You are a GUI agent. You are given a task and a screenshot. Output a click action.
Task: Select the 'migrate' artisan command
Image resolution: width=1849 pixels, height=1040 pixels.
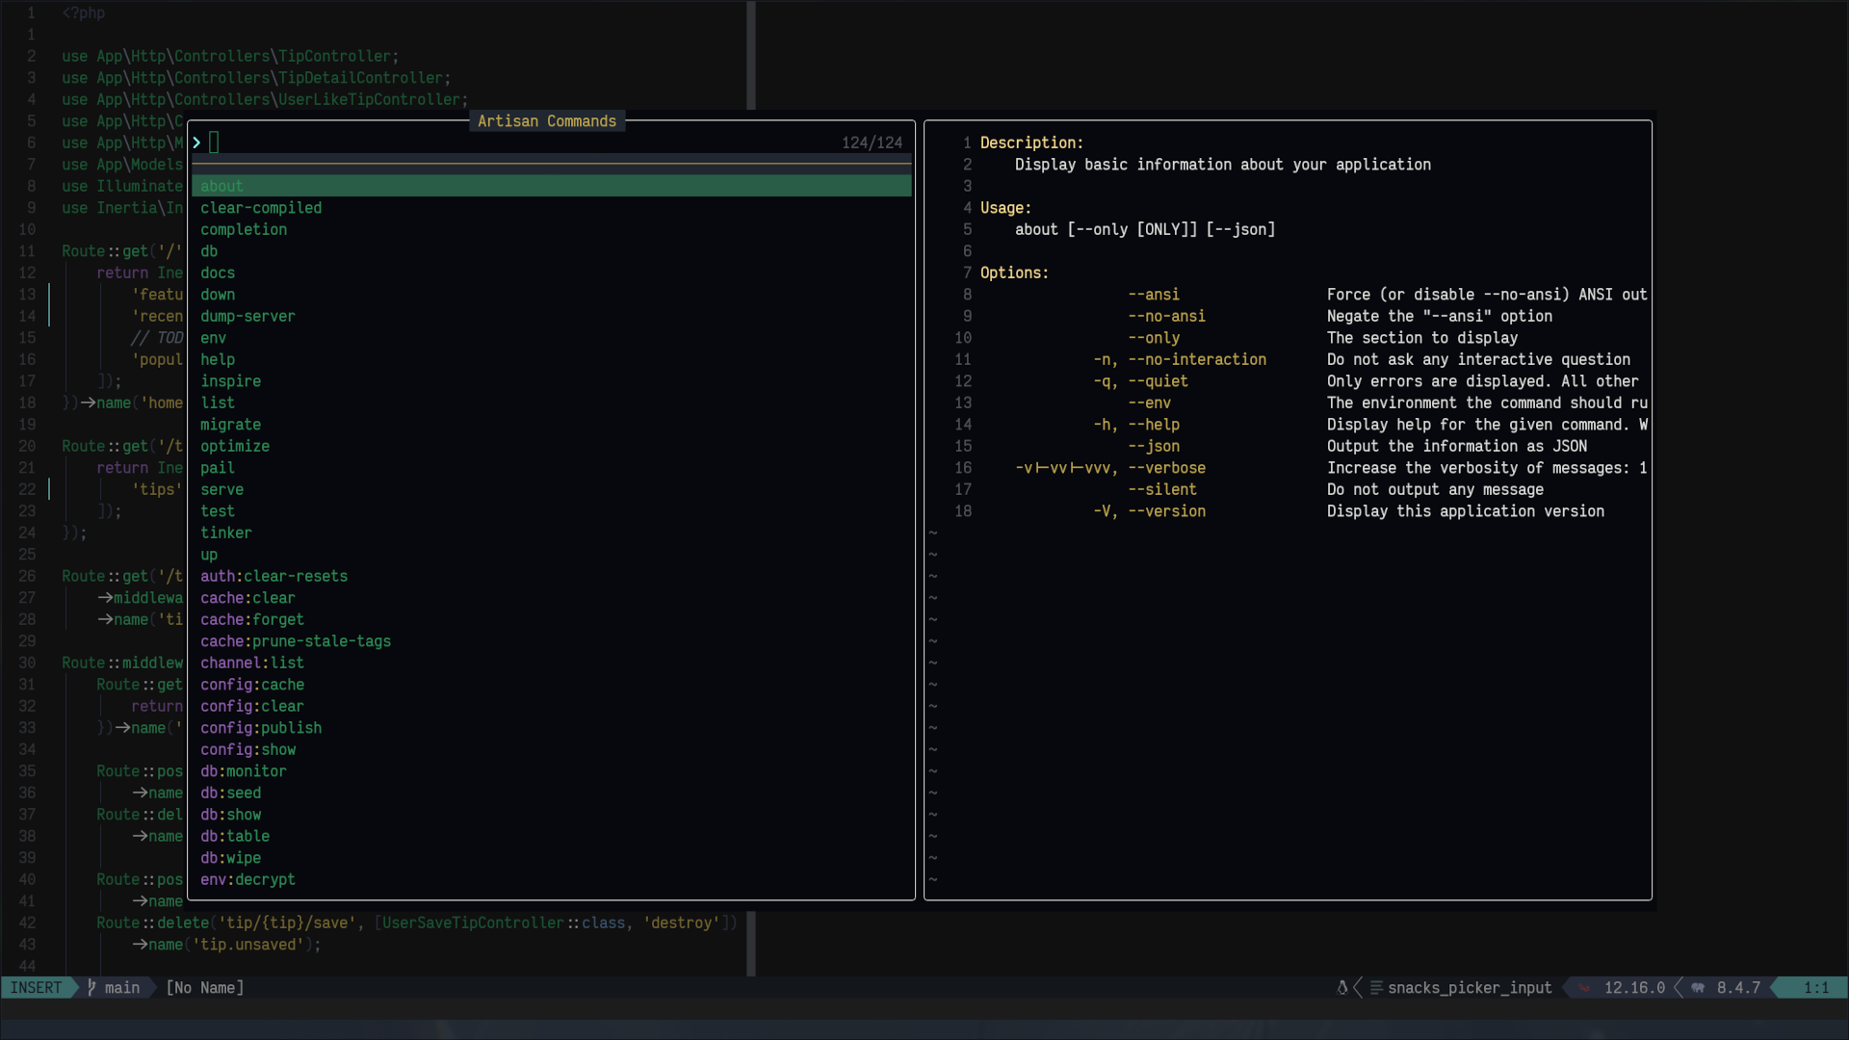(x=230, y=425)
